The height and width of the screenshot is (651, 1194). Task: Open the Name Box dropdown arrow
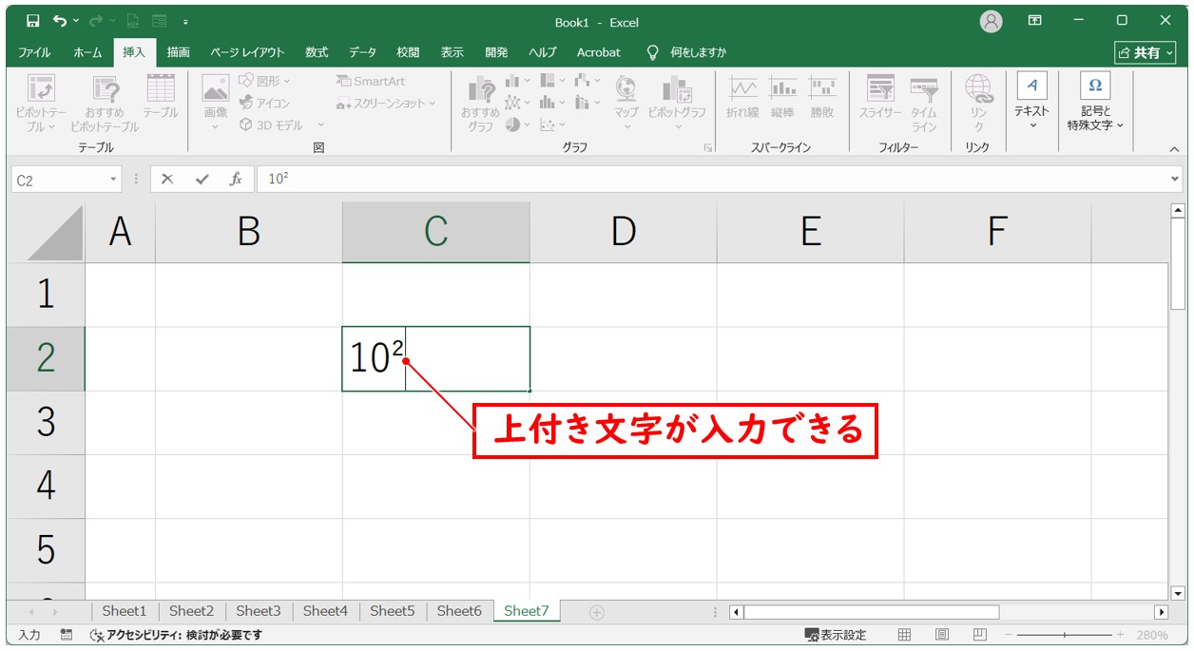click(114, 179)
